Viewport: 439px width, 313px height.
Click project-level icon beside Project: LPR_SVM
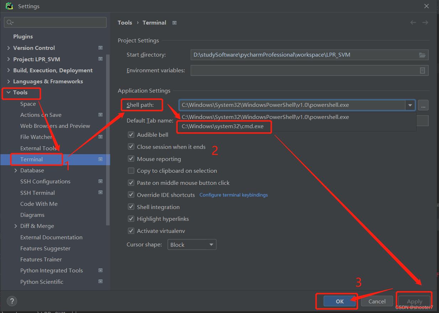101,59
